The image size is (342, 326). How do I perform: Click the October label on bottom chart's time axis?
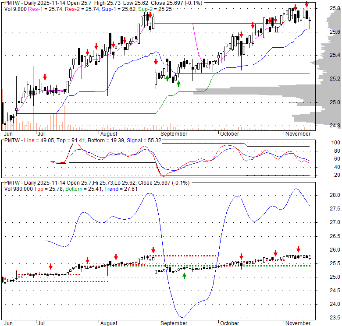[229, 323]
